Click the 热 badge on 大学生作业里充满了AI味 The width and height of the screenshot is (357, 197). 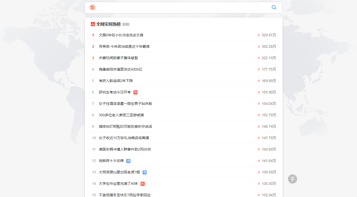(x=142, y=184)
